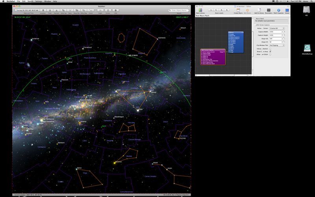Click Add to Library icon

click(x=259, y=10)
